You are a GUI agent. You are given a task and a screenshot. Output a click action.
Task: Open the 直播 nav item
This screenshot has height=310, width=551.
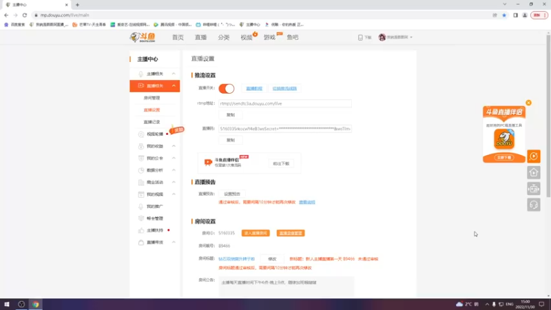point(200,37)
